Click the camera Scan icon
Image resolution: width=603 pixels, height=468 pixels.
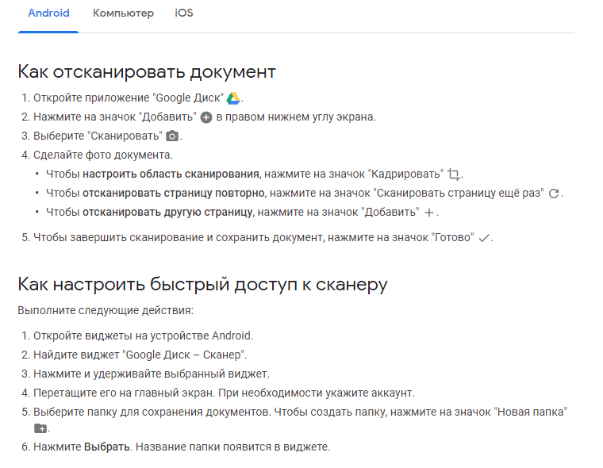172,136
